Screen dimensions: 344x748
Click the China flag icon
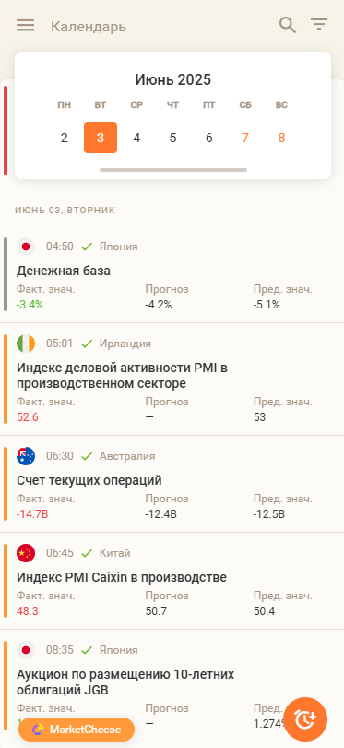(26, 553)
